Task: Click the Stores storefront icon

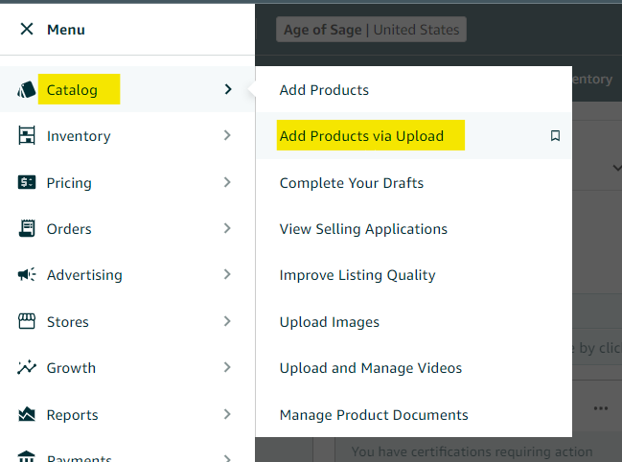Action: pyautogui.click(x=27, y=321)
